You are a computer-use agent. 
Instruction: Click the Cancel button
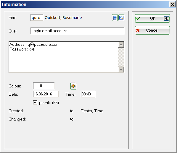point(152,30)
